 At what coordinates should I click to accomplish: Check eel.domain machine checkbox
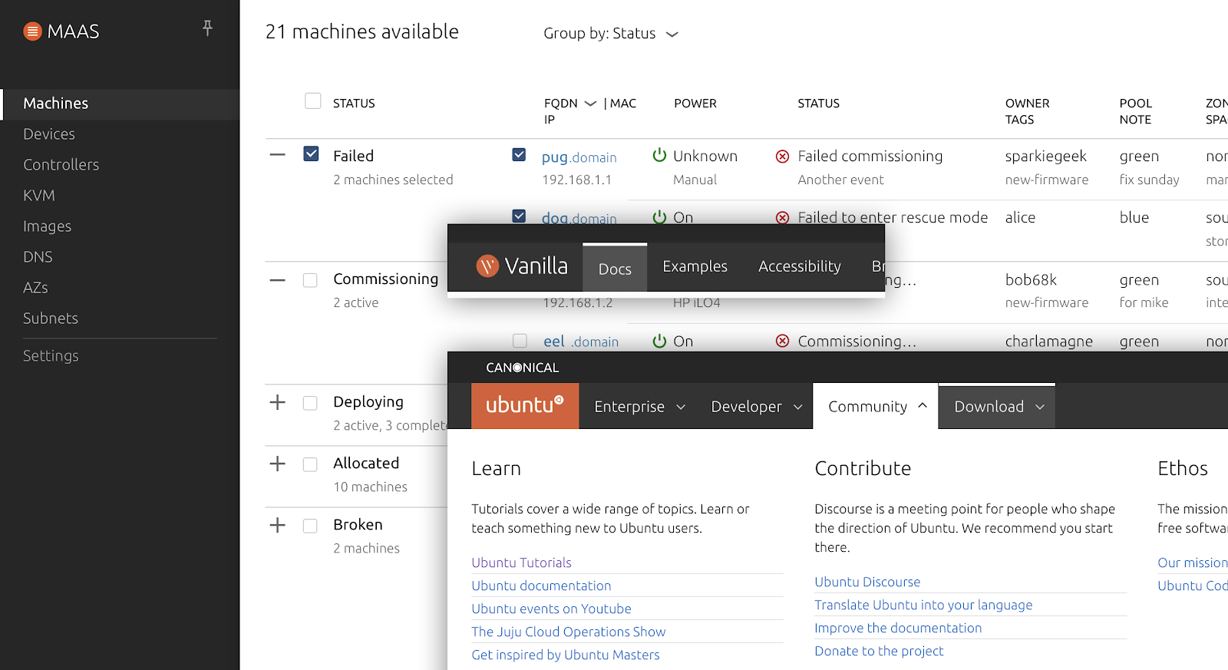(x=520, y=341)
